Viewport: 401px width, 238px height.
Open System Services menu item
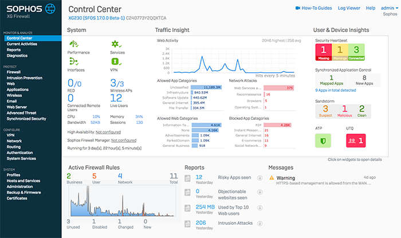point(21,159)
